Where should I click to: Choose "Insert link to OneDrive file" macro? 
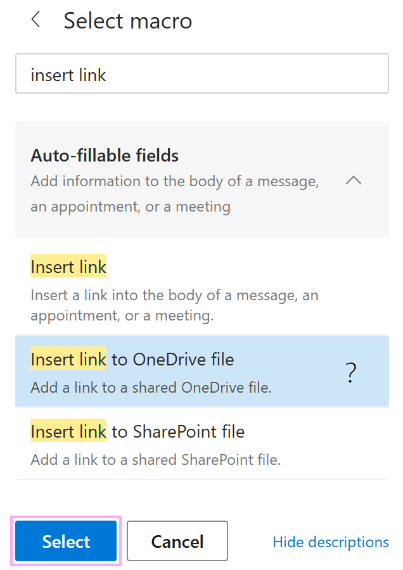(133, 358)
